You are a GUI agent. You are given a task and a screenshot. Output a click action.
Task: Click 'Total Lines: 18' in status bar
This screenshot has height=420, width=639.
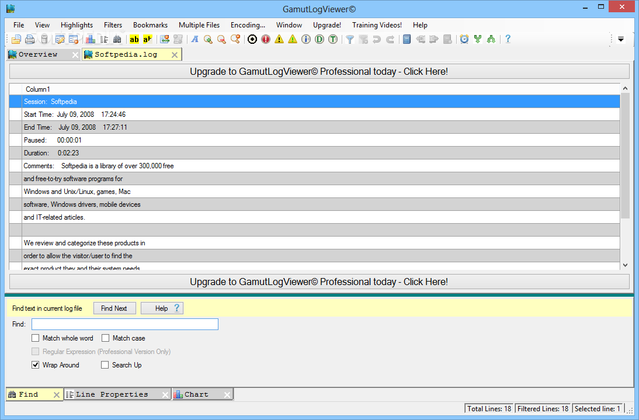click(489, 408)
